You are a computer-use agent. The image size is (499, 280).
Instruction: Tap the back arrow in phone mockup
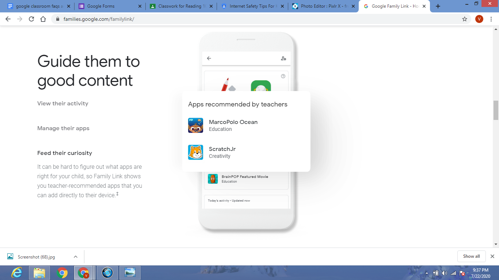coord(209,58)
